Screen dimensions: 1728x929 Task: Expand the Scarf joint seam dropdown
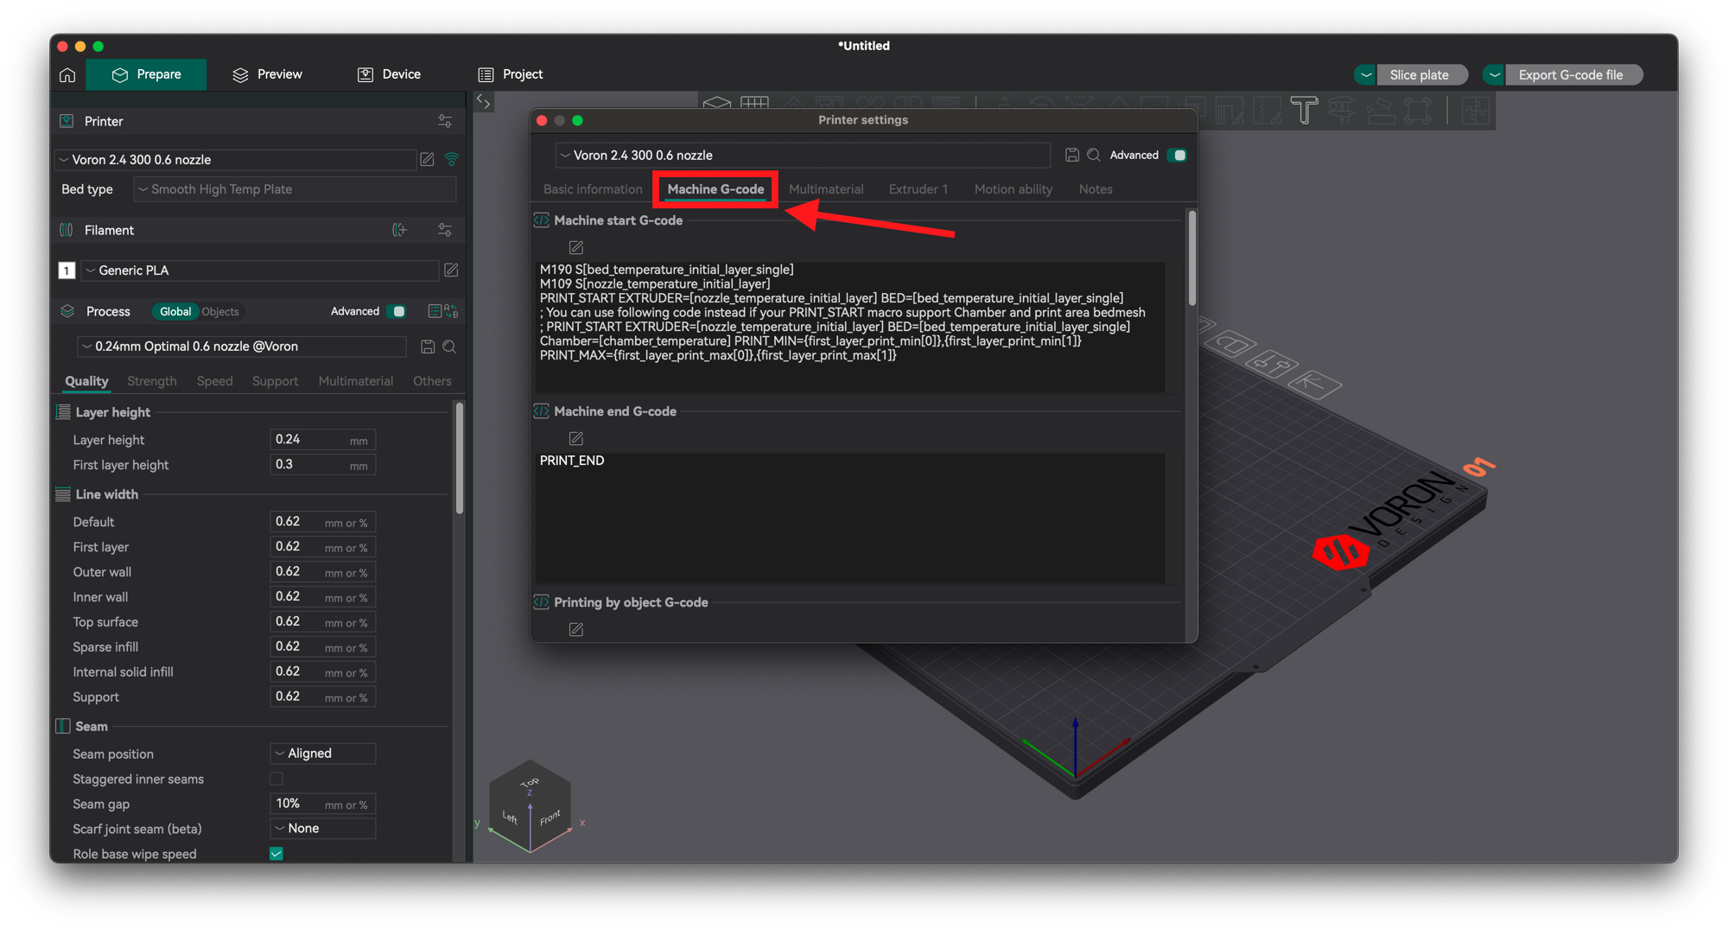tap(323, 829)
